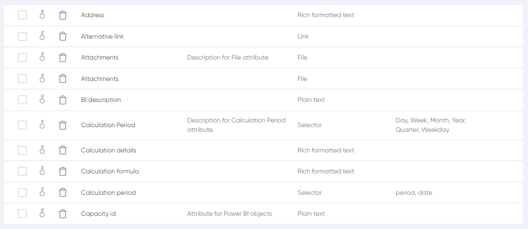Click the key icon in Capacity id row
The height and width of the screenshot is (229, 528).
click(42, 214)
